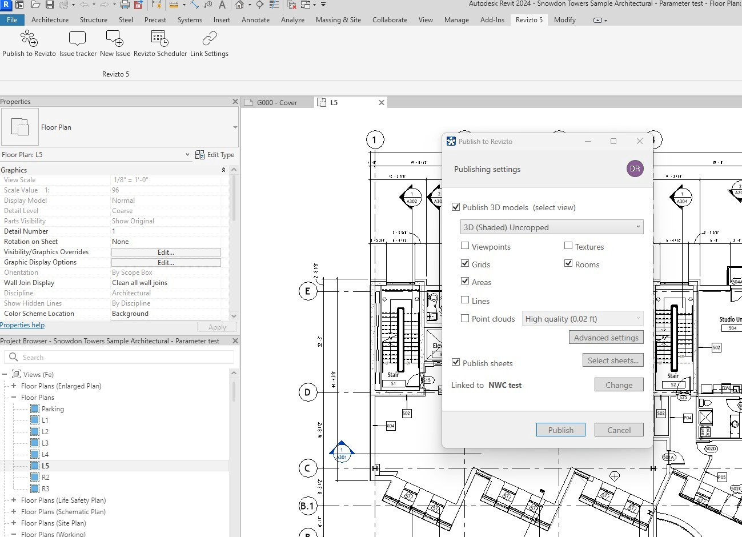
Task: Click Export PDF icon in quick access
Action: [x=138, y=5]
